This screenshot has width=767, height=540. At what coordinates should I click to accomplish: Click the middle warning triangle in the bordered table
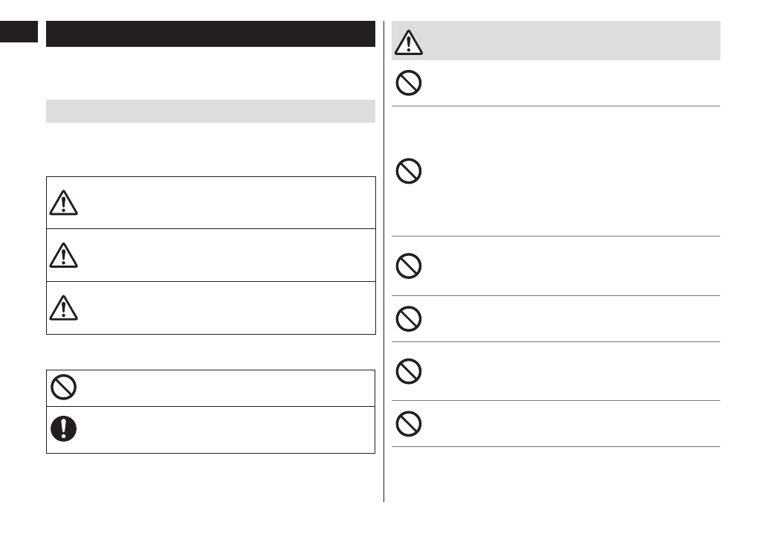coord(63,255)
